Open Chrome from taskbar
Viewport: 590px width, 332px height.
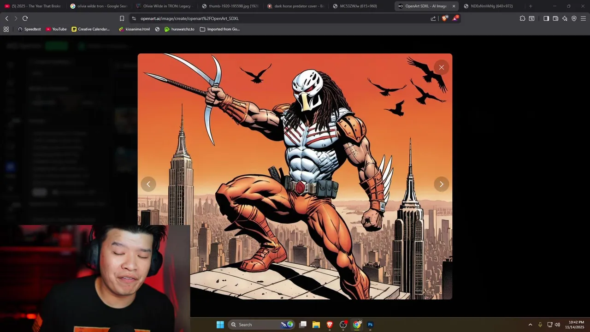pos(357,325)
